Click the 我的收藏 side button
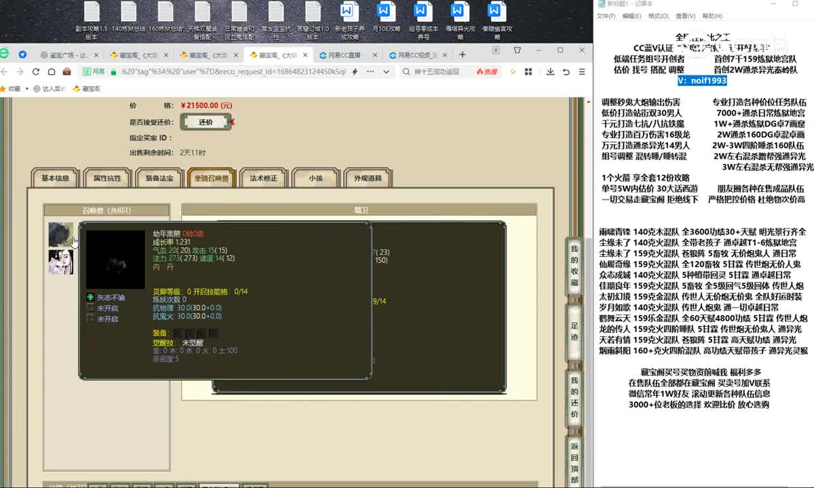 575,265
